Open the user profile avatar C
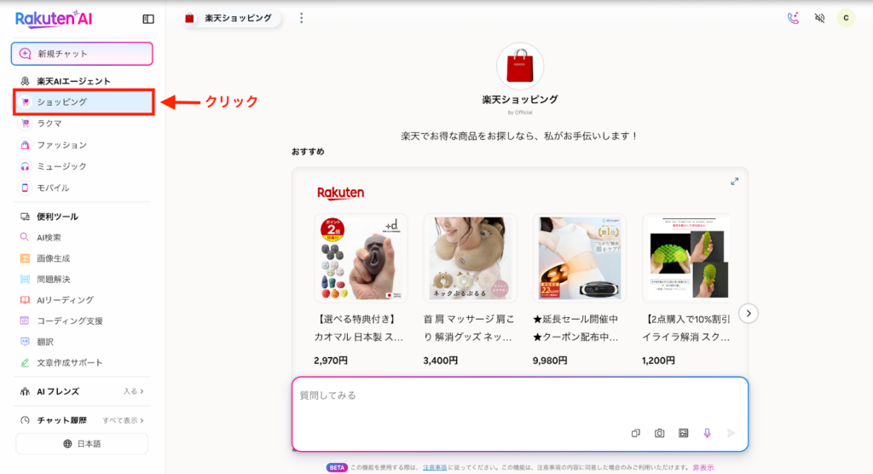This screenshot has height=474, width=873. tap(846, 18)
